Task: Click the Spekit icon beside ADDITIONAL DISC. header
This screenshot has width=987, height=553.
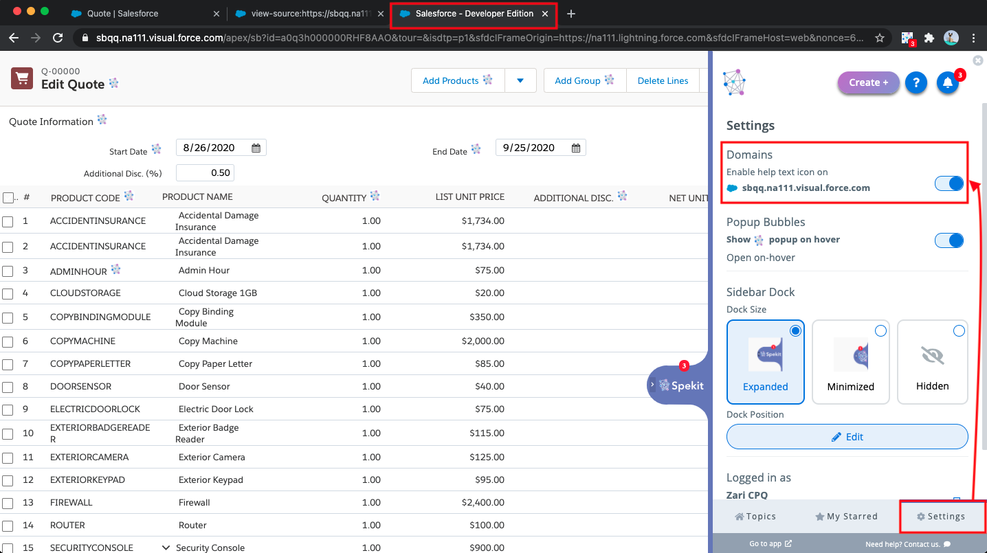Action: coord(622,196)
